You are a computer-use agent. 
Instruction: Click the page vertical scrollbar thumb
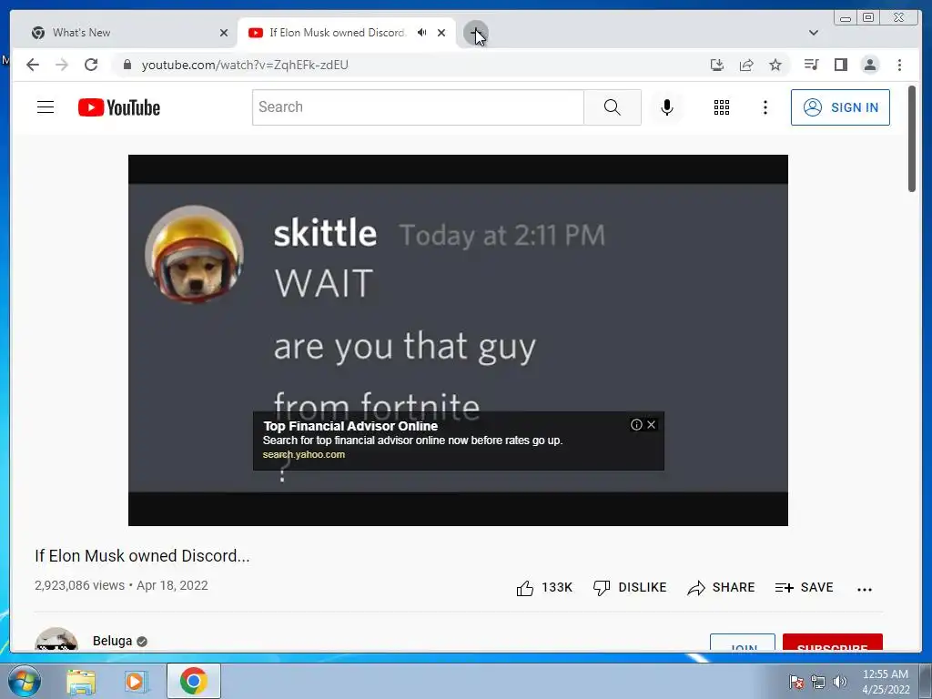point(912,138)
